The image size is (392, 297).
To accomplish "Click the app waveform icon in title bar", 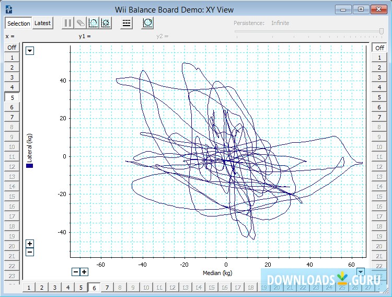I will (9, 9).
